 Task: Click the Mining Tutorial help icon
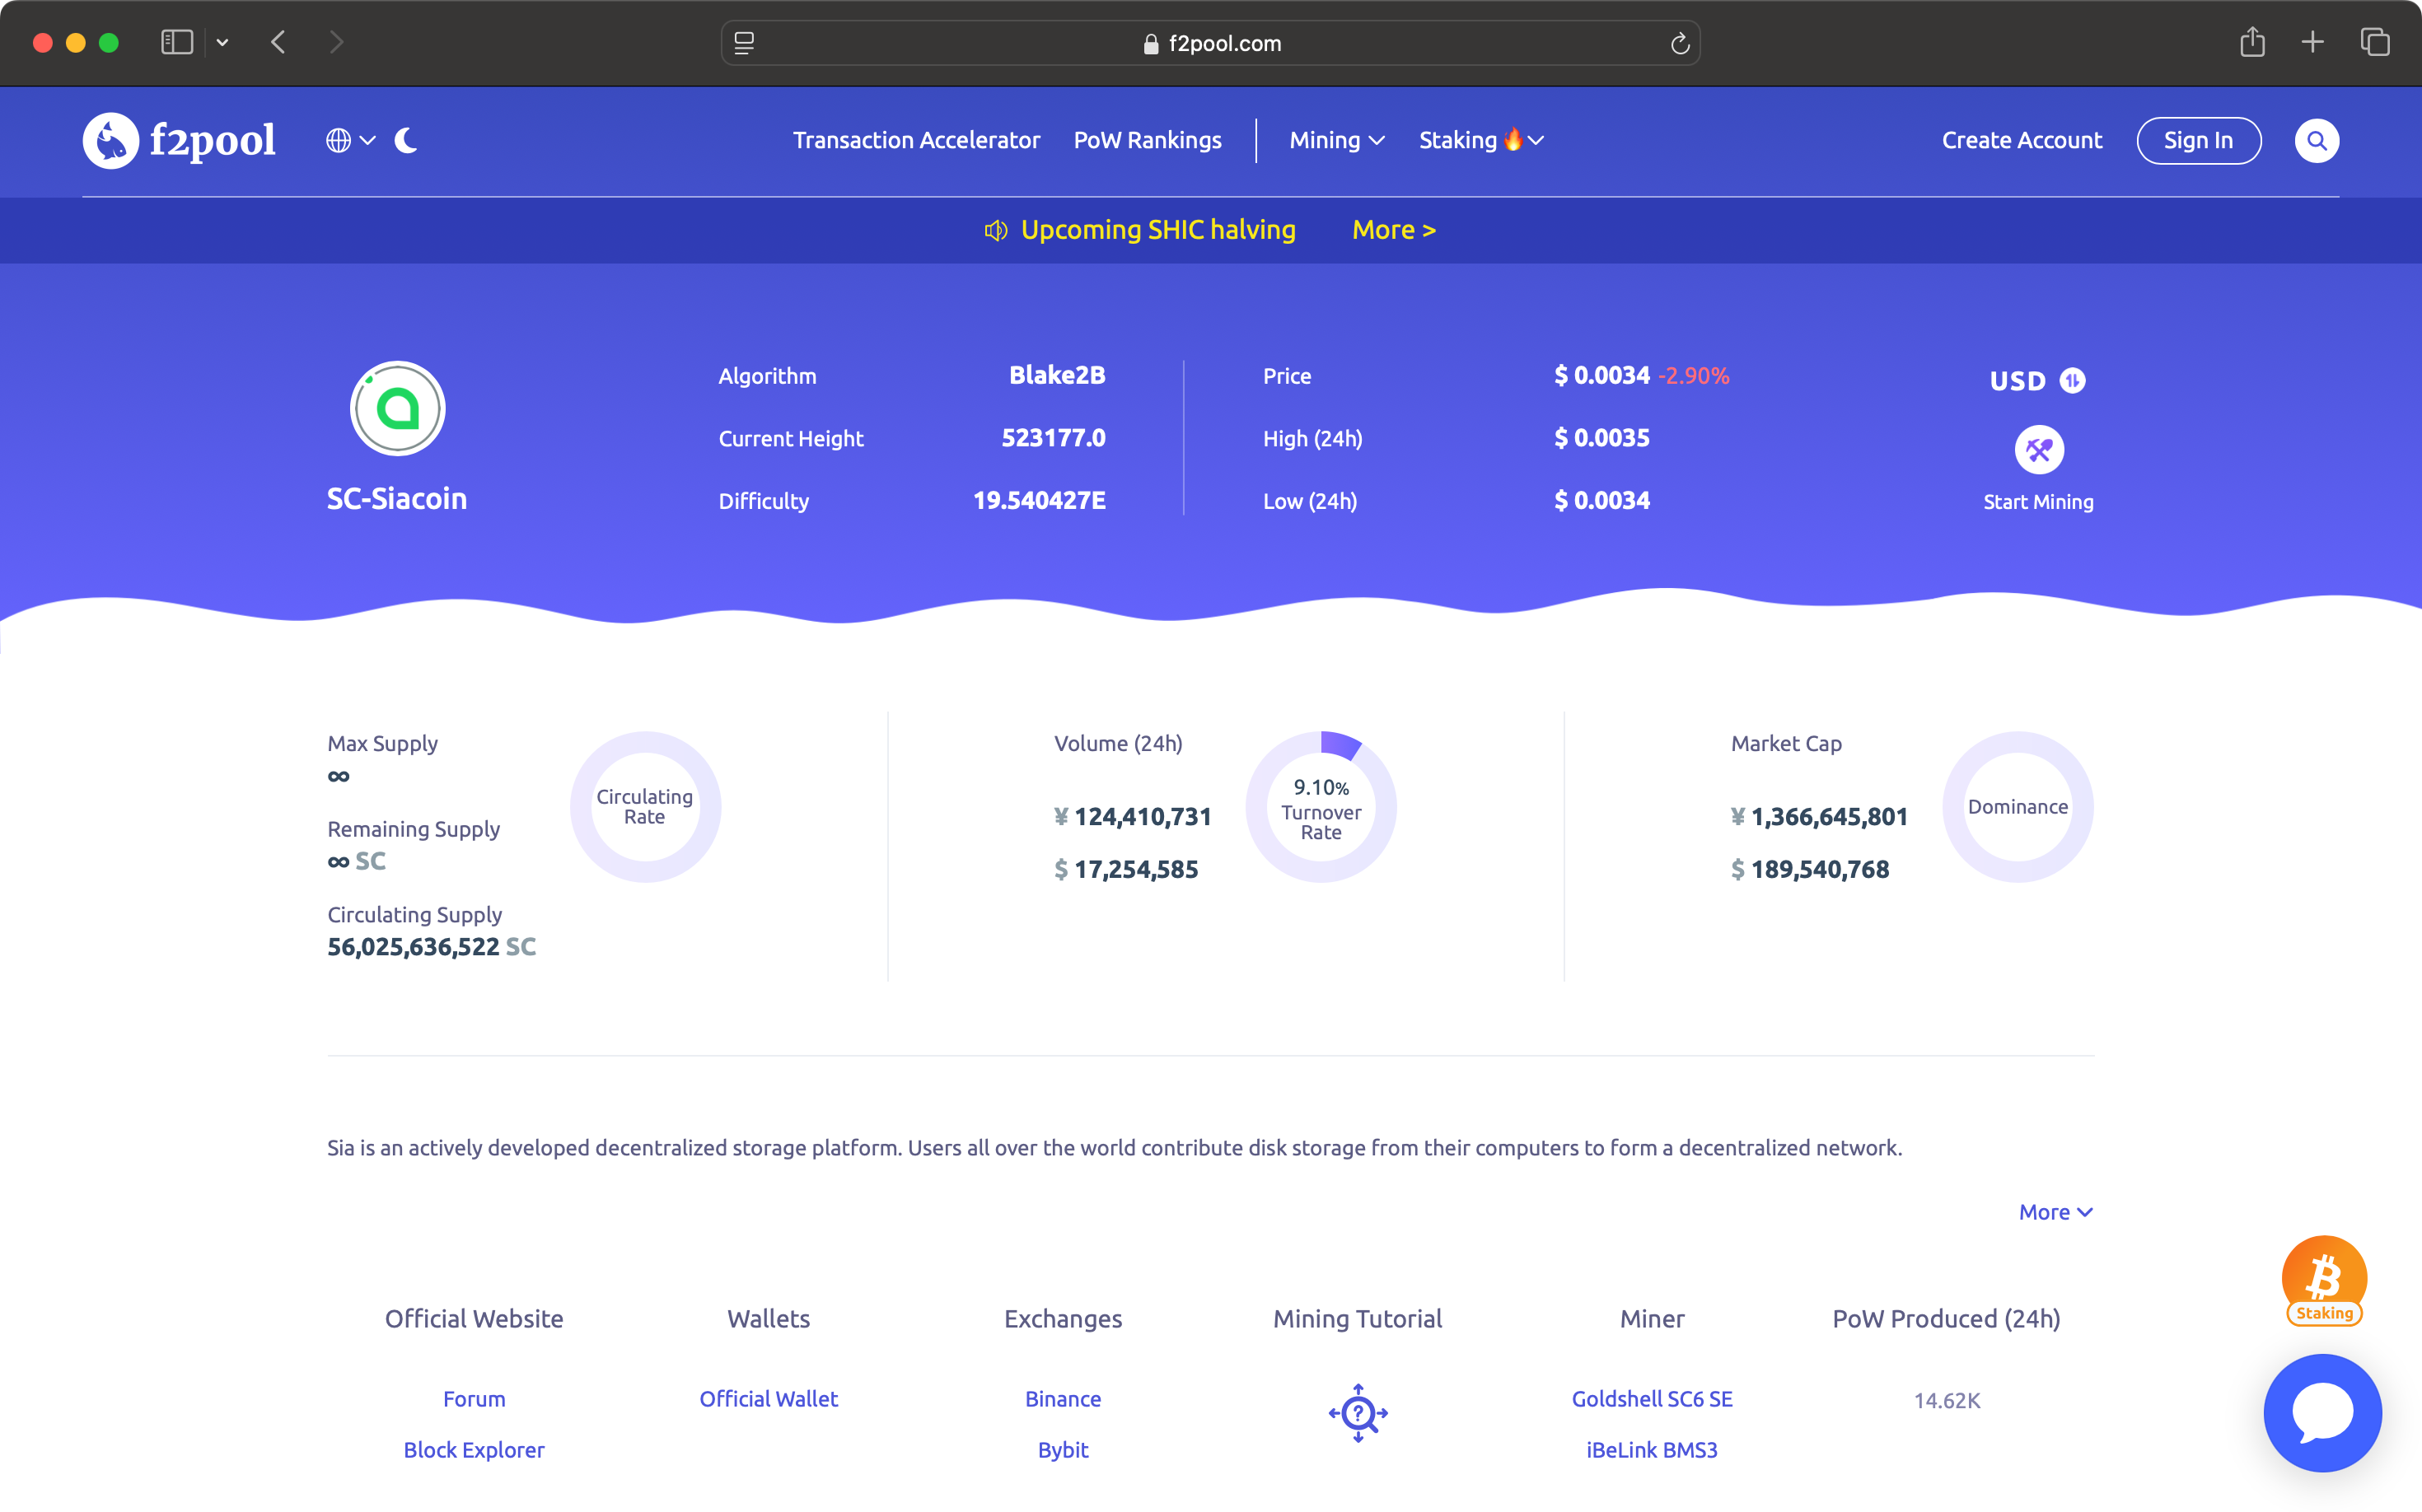(1358, 1413)
